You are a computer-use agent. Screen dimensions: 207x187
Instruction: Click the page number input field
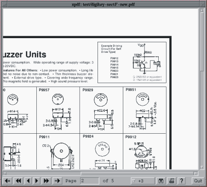coord(90,181)
